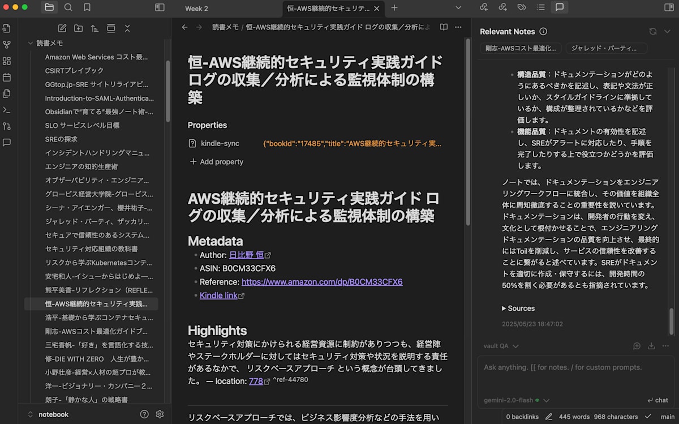The image size is (679, 424).
Task: Open relevant note 剛志-AWSコスト最適化
Action: point(521,48)
